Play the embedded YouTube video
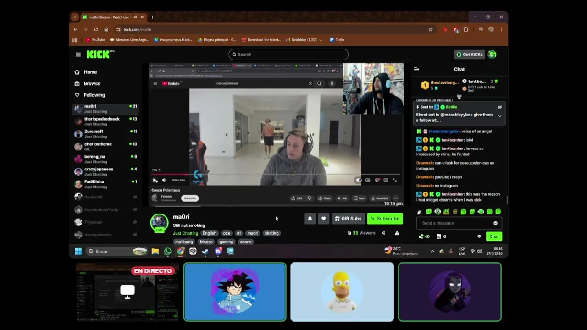 point(155,181)
